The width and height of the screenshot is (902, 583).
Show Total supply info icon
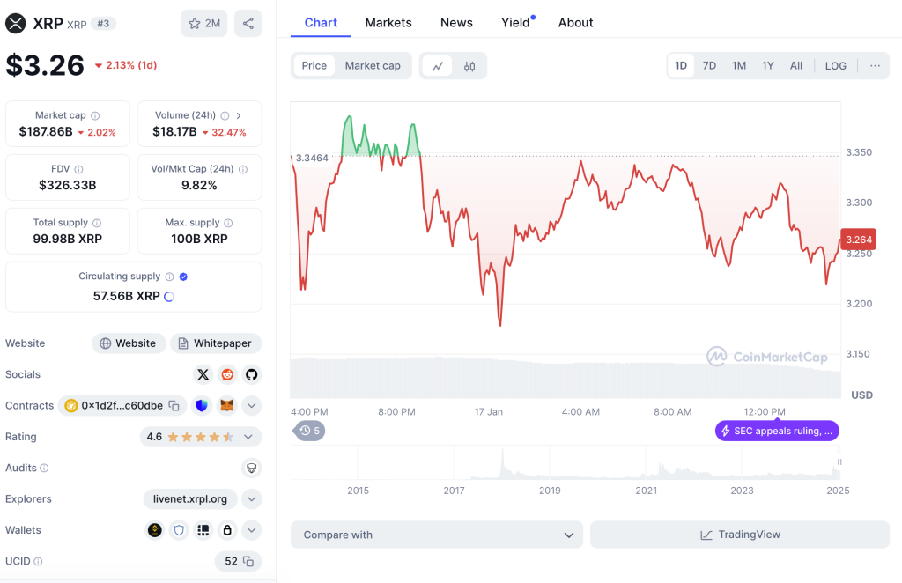[97, 223]
